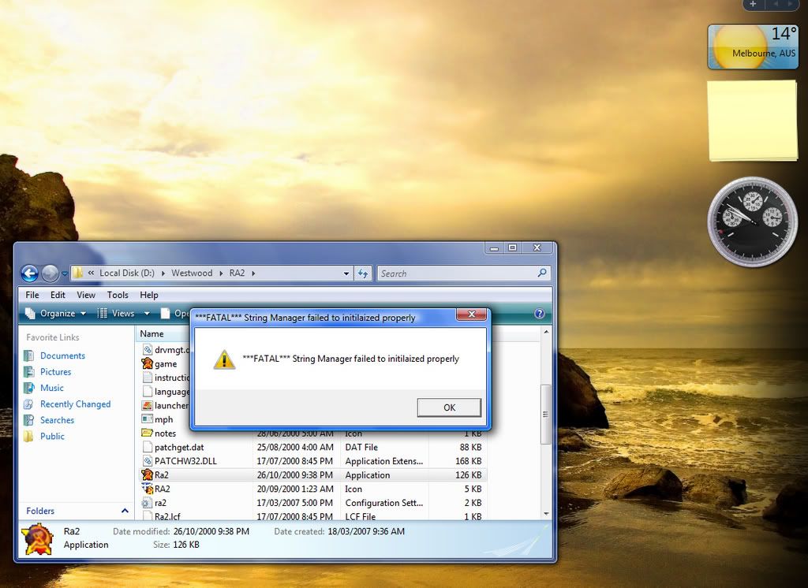808x588 pixels.
Task: Click the magnifier icon in Search box
Action: click(x=542, y=273)
